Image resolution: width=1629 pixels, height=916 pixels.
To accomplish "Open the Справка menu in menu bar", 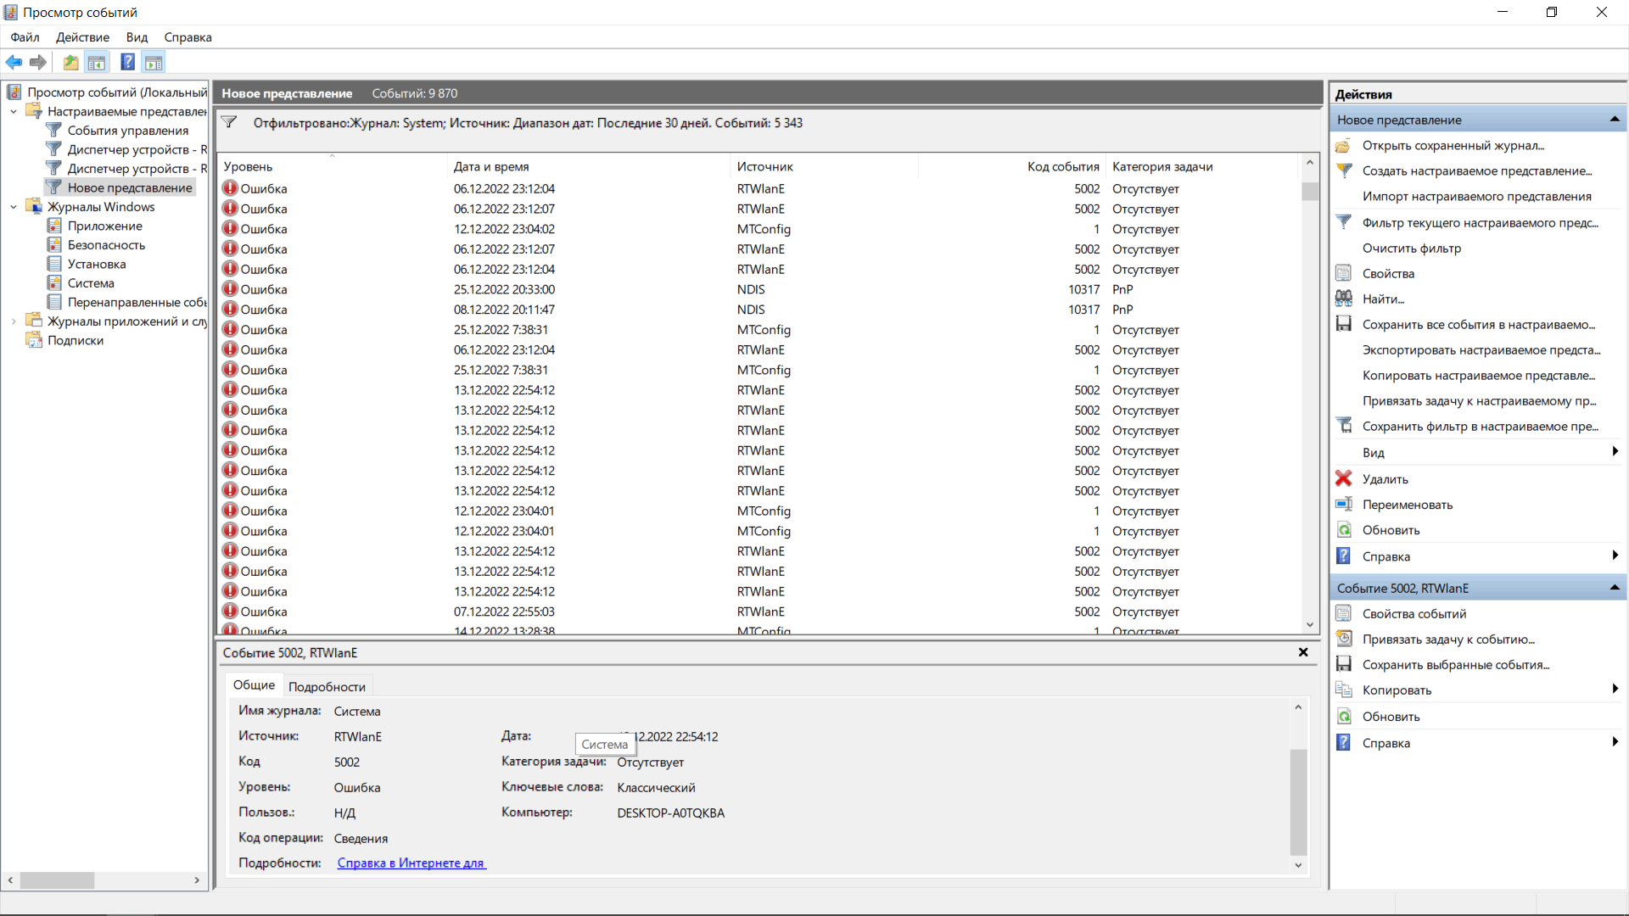I will pos(188,37).
